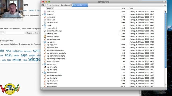
Task: Click the wp-admin folder icon
Action: pos(45,42)
